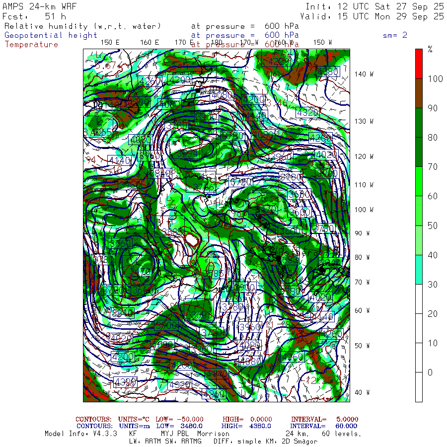Click the 'Morrison' microphysics label
This screenshot has height=447, width=447.
213,434
